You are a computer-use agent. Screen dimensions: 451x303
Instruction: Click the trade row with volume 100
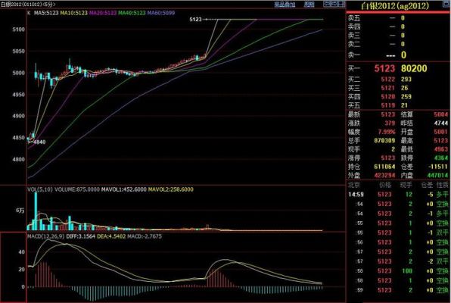(398, 271)
